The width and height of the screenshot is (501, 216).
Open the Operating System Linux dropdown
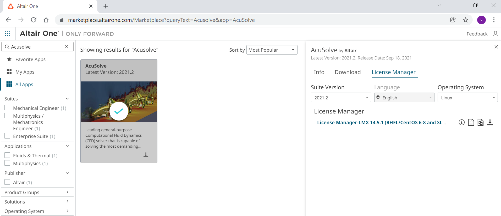point(467,98)
